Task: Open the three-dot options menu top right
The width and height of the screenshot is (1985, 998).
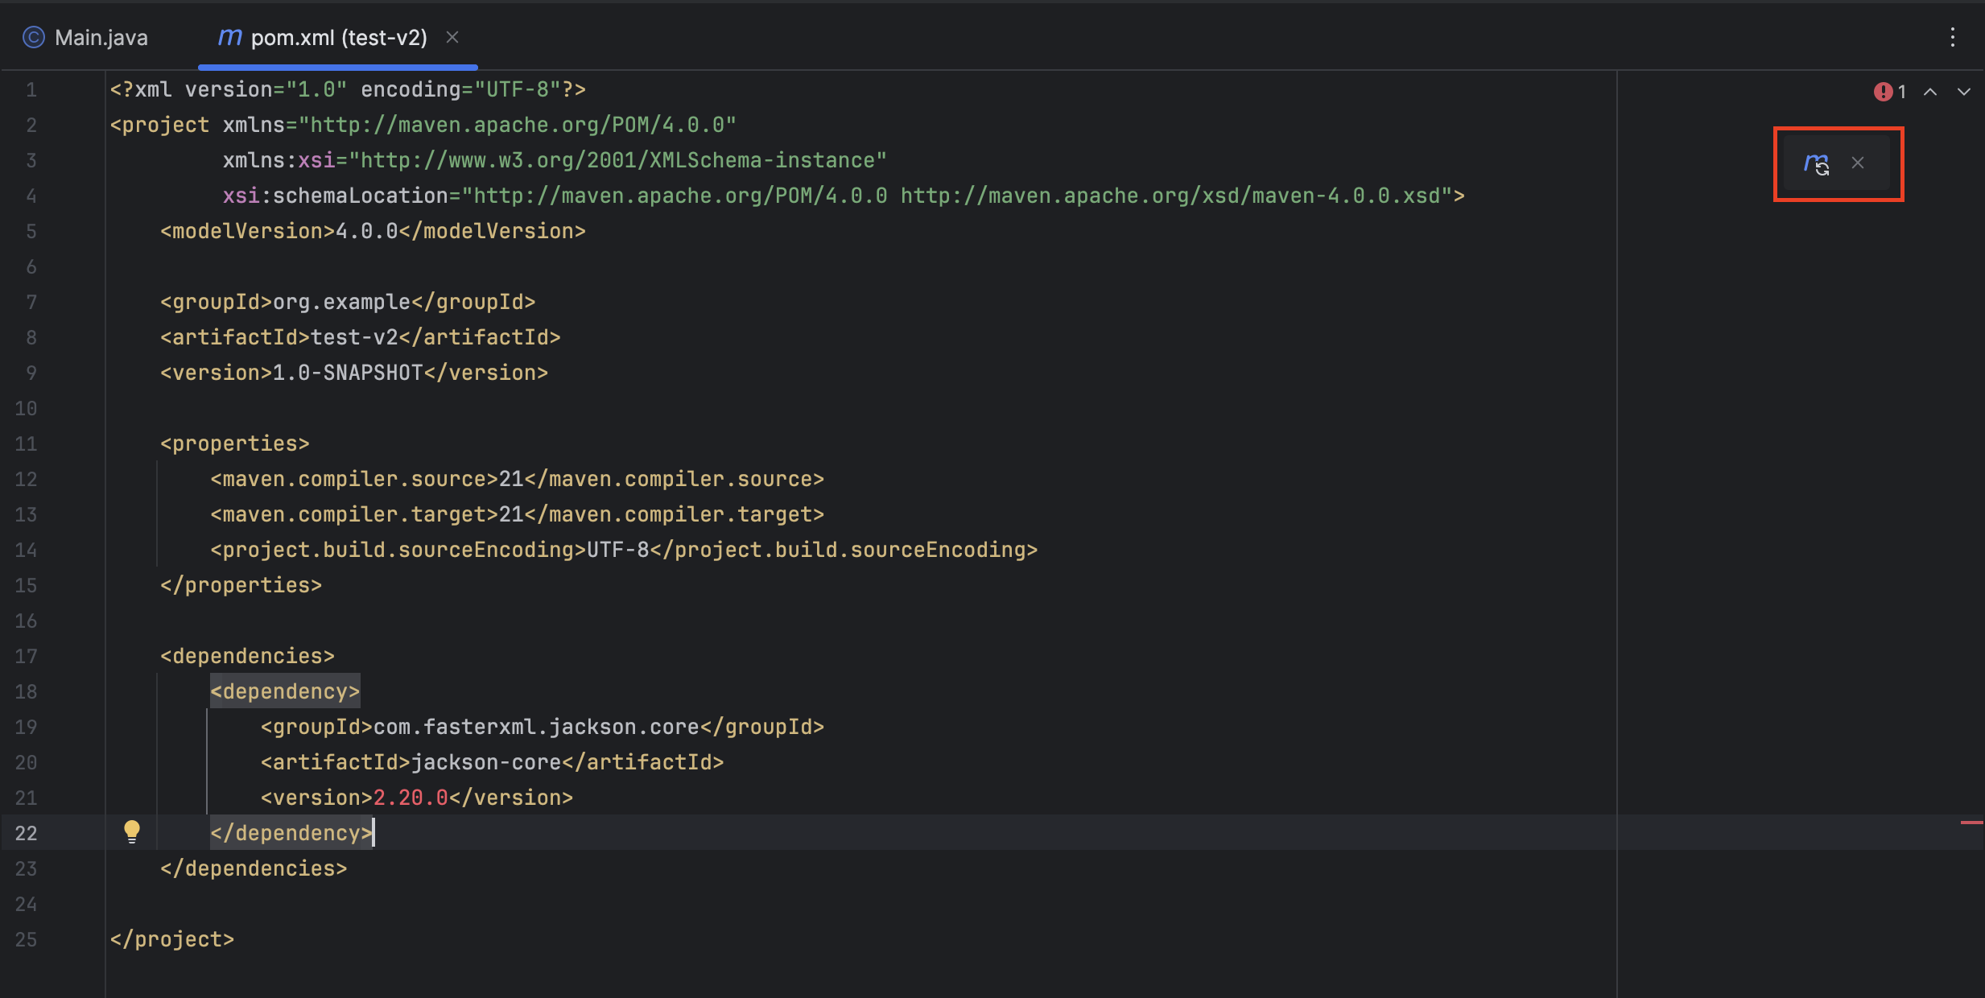Action: (1954, 37)
